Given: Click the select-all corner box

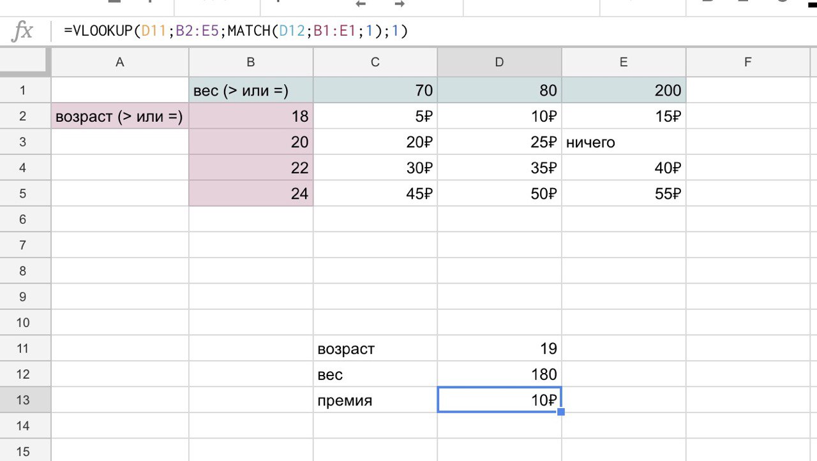Looking at the screenshot, I should 26,62.
